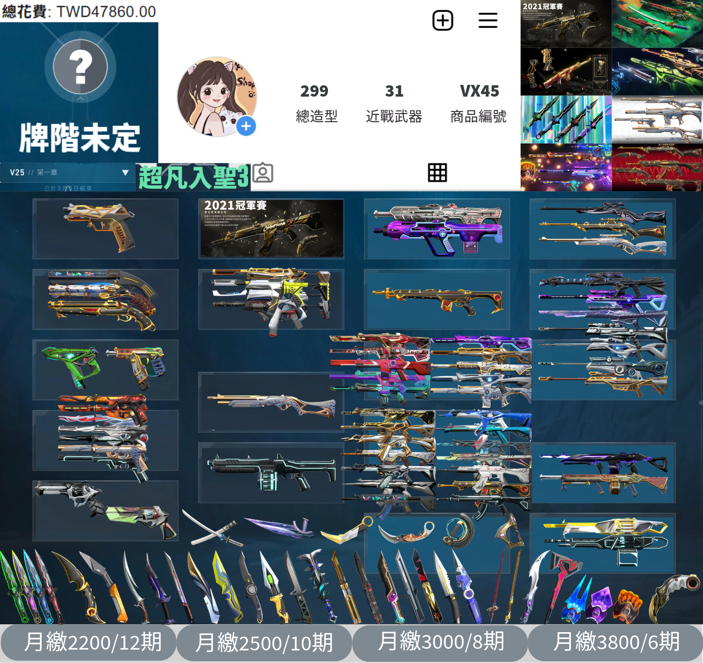Click the plus-square new post icon

[442, 20]
